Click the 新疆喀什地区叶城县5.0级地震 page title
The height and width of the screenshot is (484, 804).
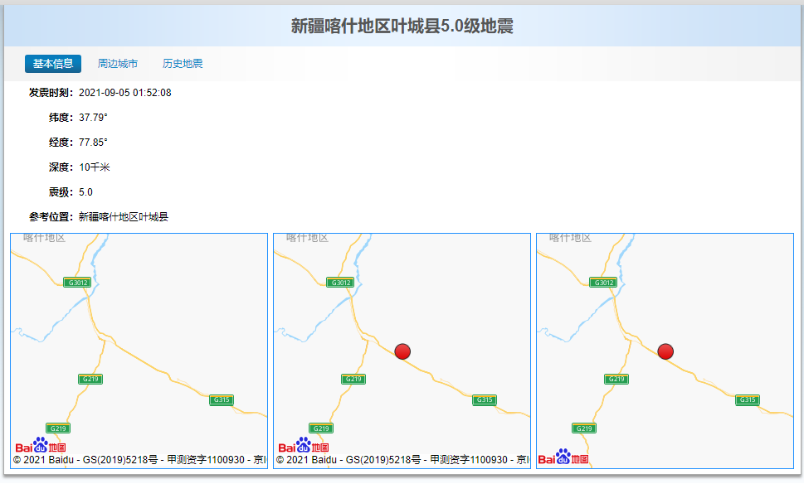(402, 27)
